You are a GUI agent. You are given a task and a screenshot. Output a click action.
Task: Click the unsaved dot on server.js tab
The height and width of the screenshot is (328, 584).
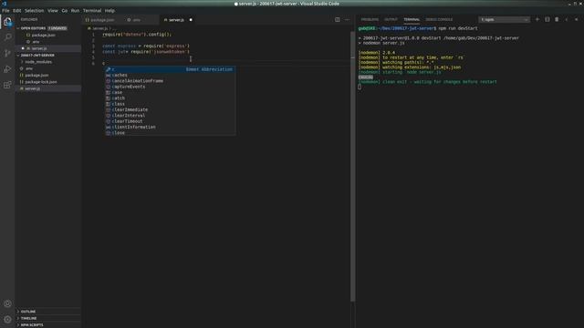pos(191,20)
